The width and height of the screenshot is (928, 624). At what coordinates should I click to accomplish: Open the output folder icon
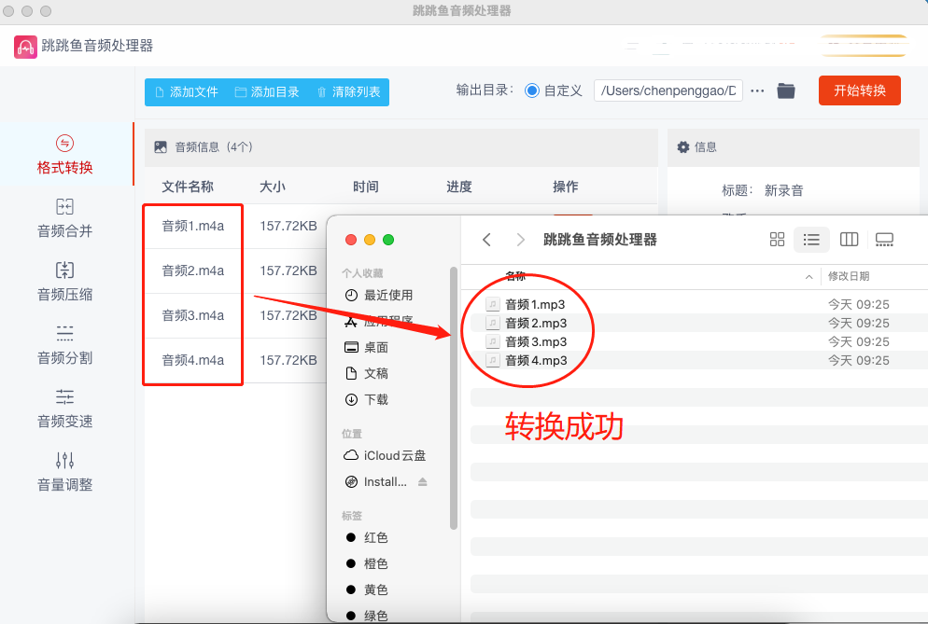(x=786, y=90)
